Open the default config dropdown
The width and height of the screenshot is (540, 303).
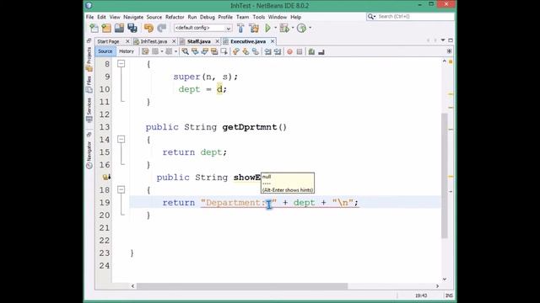point(202,28)
